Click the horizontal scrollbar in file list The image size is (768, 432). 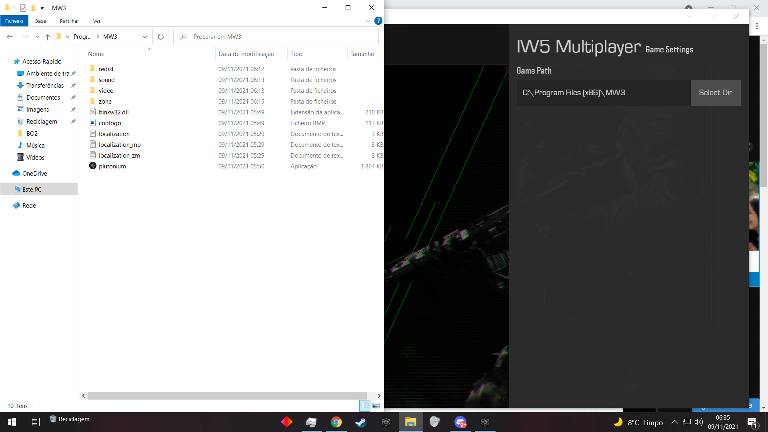(227, 396)
